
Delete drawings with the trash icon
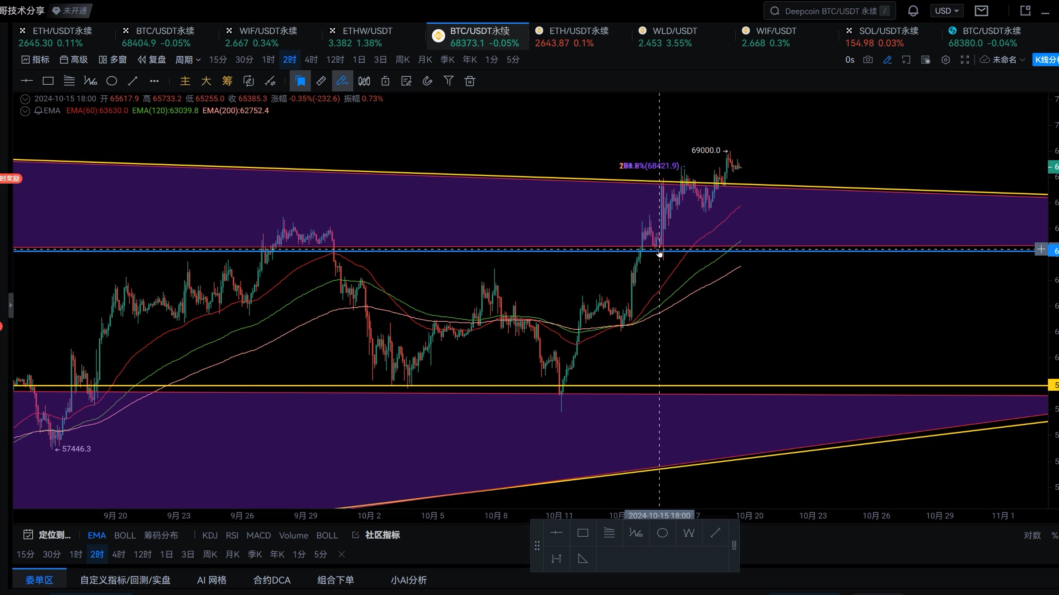470,81
